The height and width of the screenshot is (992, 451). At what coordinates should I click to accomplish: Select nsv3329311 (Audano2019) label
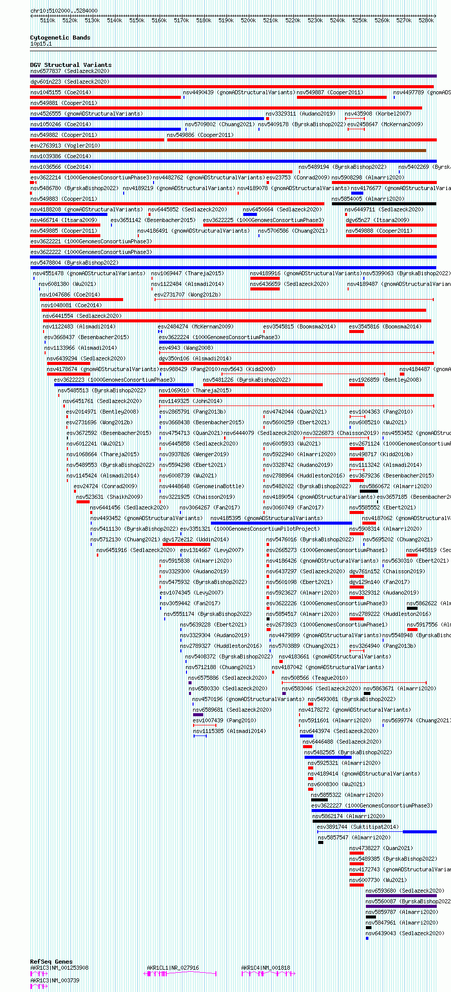(300, 114)
